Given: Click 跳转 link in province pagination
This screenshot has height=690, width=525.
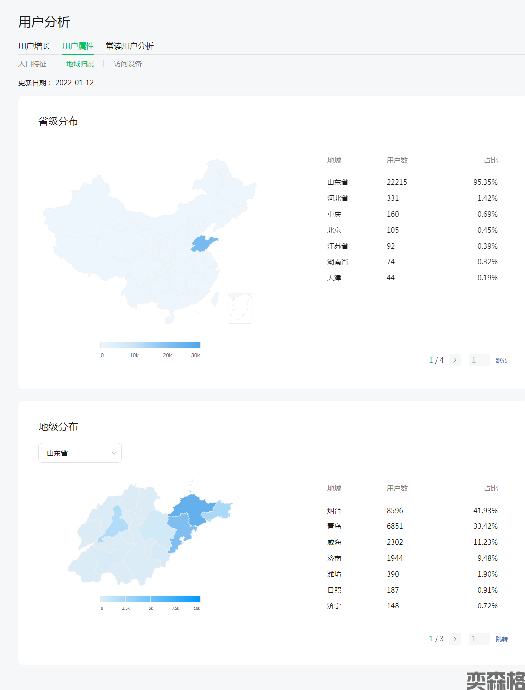Looking at the screenshot, I should pos(501,360).
